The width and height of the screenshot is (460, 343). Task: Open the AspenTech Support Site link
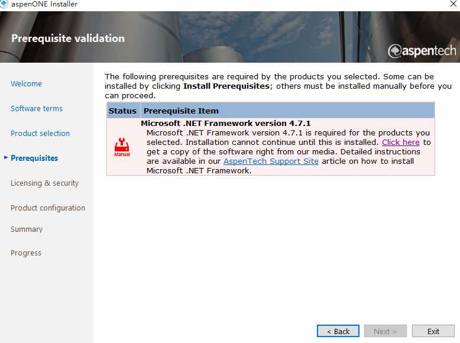[271, 161]
